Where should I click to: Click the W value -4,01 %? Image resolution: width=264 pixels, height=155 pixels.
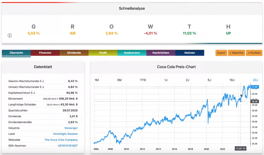coord(150,33)
